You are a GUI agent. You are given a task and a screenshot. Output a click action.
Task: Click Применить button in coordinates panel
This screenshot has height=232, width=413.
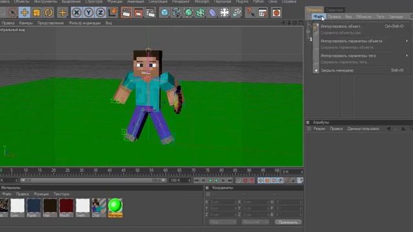[288, 222]
